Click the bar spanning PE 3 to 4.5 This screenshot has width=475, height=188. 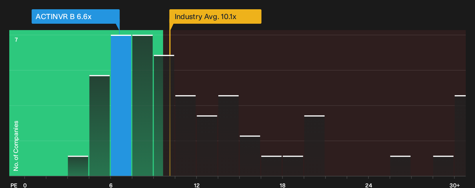(x=78, y=166)
